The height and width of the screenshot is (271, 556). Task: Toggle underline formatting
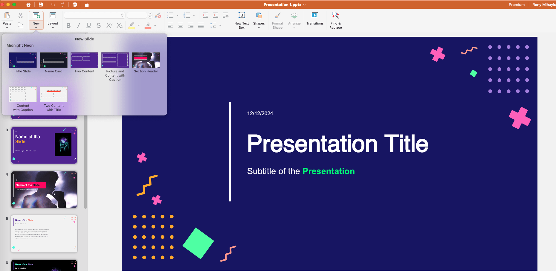point(89,26)
